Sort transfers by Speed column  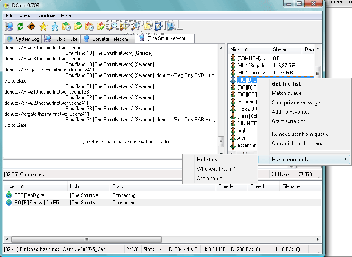[264, 186]
